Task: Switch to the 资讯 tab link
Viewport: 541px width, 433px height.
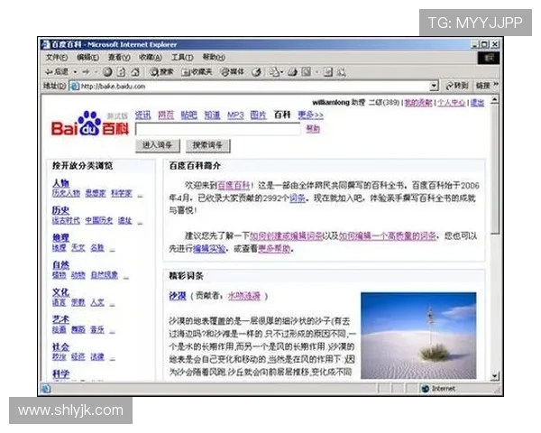Action: pyautogui.click(x=142, y=115)
